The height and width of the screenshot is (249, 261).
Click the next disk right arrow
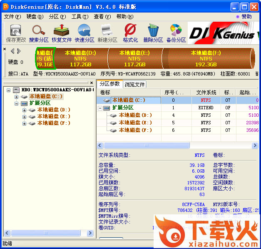[x=18, y=51]
